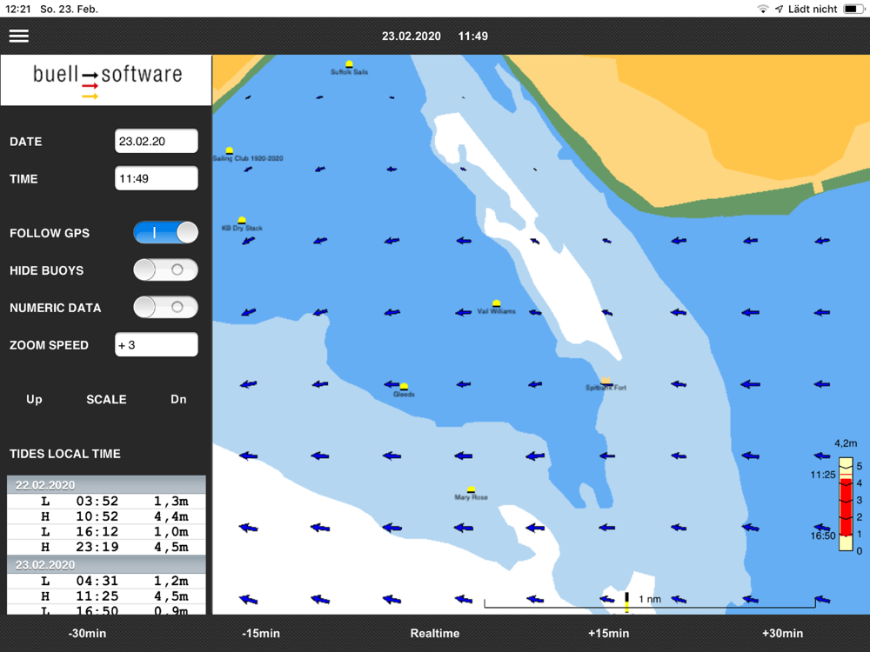The image size is (870, 652).
Task: Step back 30 minutes
Action: pos(87,633)
